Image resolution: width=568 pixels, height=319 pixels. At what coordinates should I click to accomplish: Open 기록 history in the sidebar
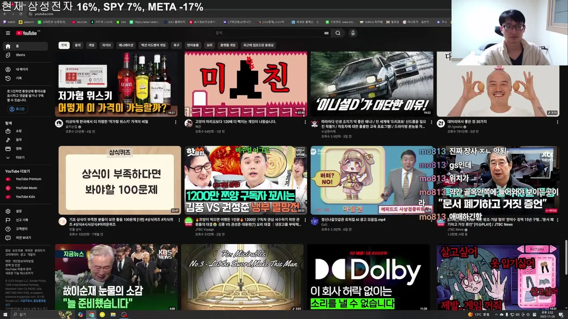pos(26,78)
